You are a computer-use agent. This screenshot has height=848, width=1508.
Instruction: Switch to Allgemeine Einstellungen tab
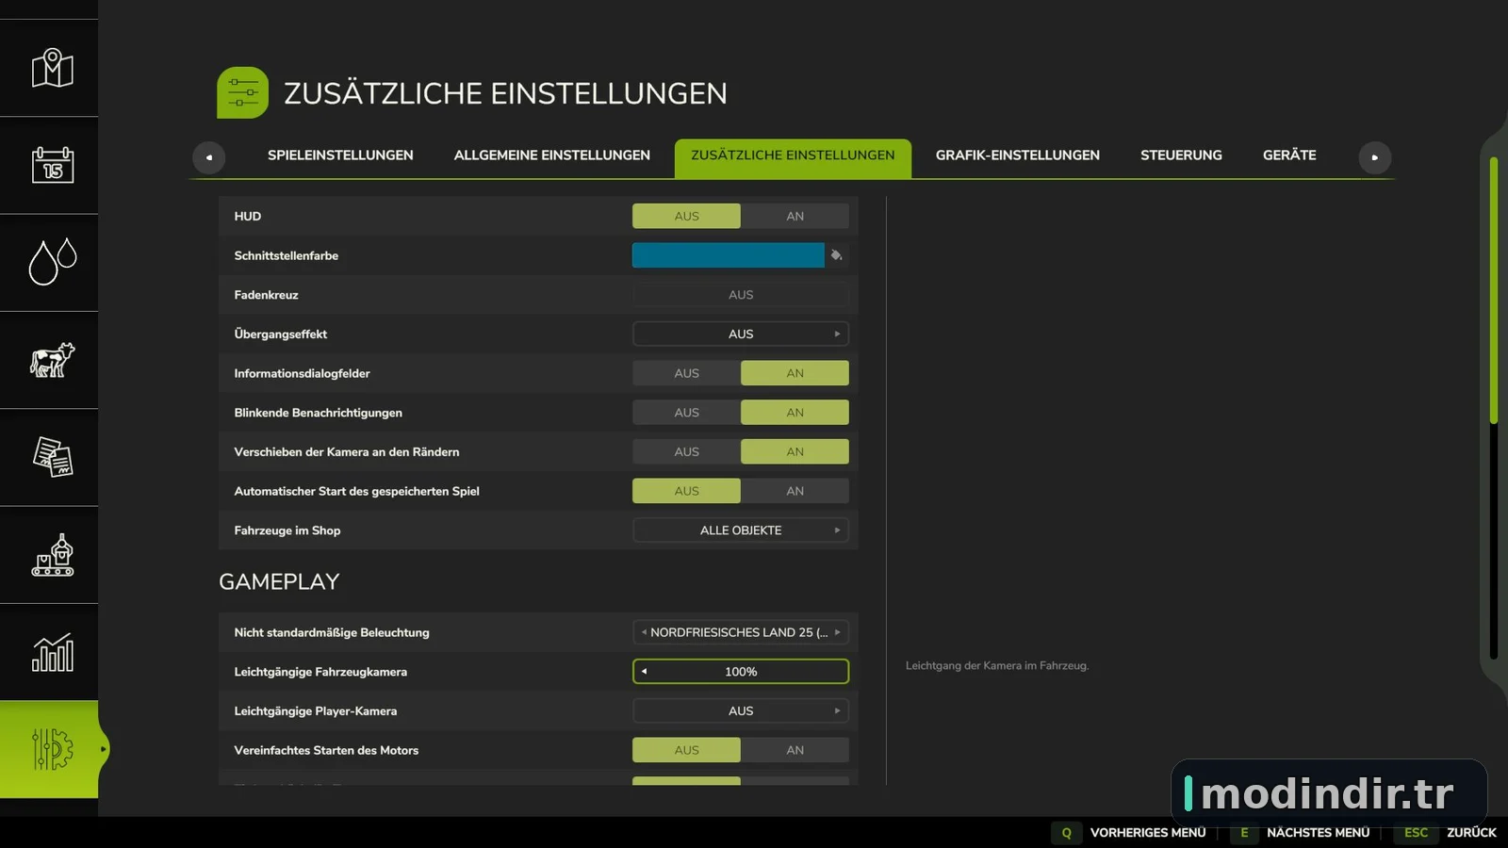(552, 155)
